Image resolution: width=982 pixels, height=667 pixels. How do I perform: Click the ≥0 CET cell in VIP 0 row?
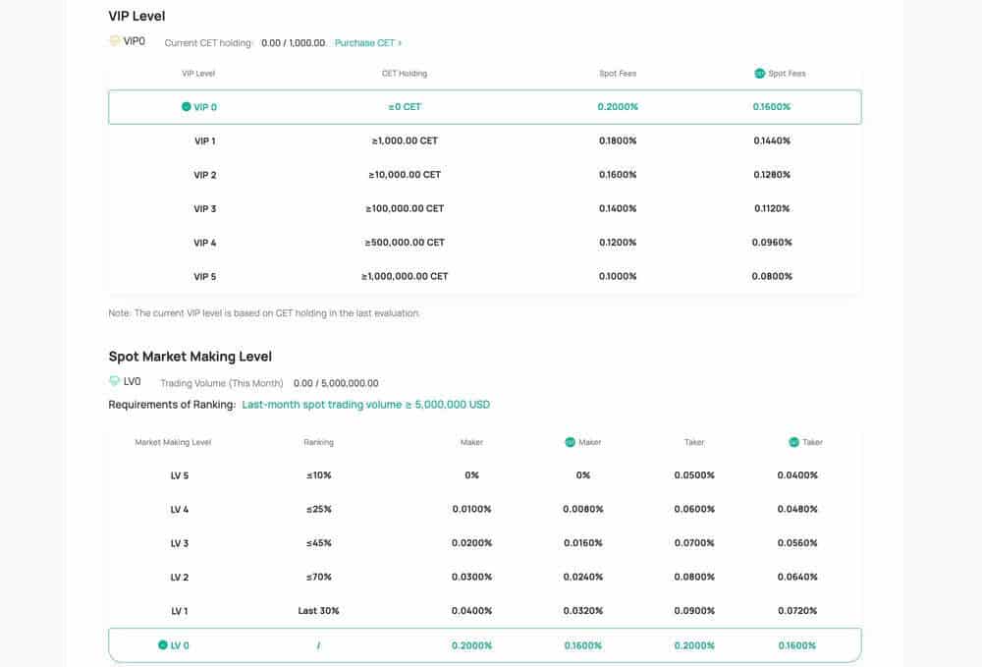tap(405, 107)
